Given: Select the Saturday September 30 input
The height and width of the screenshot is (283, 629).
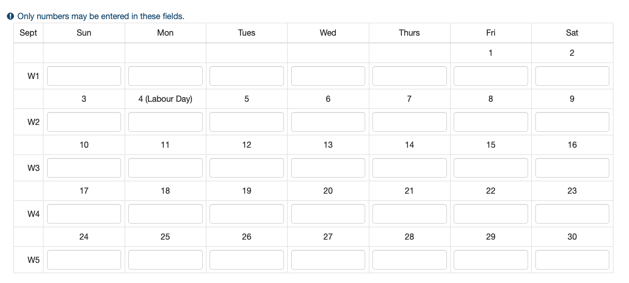Looking at the screenshot, I should (x=572, y=260).
